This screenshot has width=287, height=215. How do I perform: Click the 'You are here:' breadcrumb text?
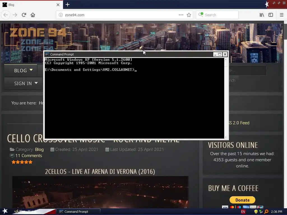coord(24,103)
